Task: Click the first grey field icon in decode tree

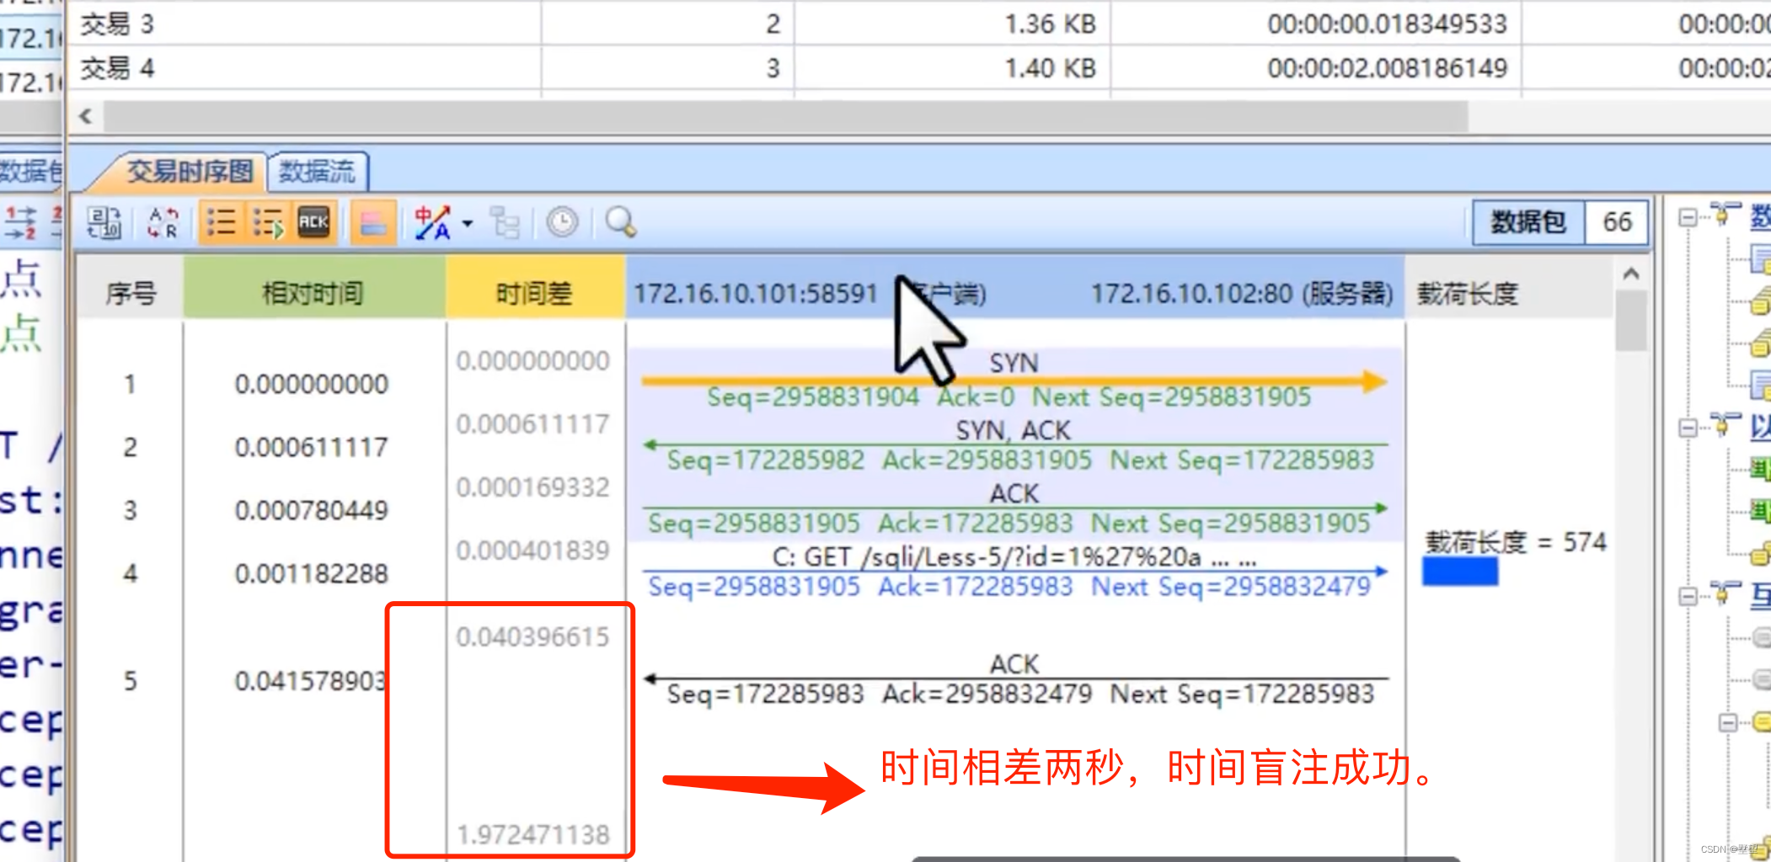Action: (x=1762, y=638)
